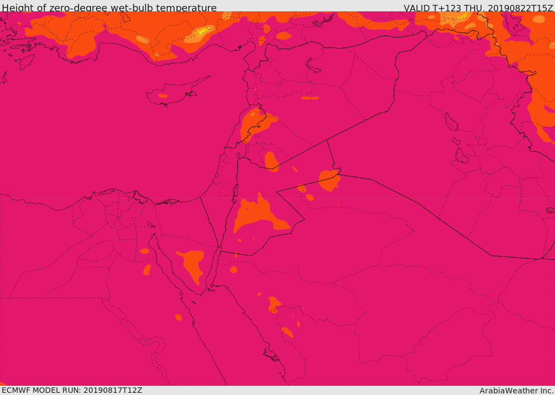
Task: Click the 'Height of zero-degree wet-bulb temperature' title
Action: coord(109,8)
